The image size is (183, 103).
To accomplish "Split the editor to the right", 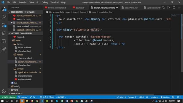I will (174, 8).
